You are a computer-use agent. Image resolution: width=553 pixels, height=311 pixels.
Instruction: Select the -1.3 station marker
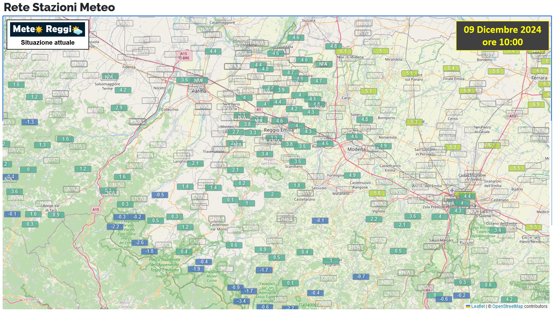29,122
